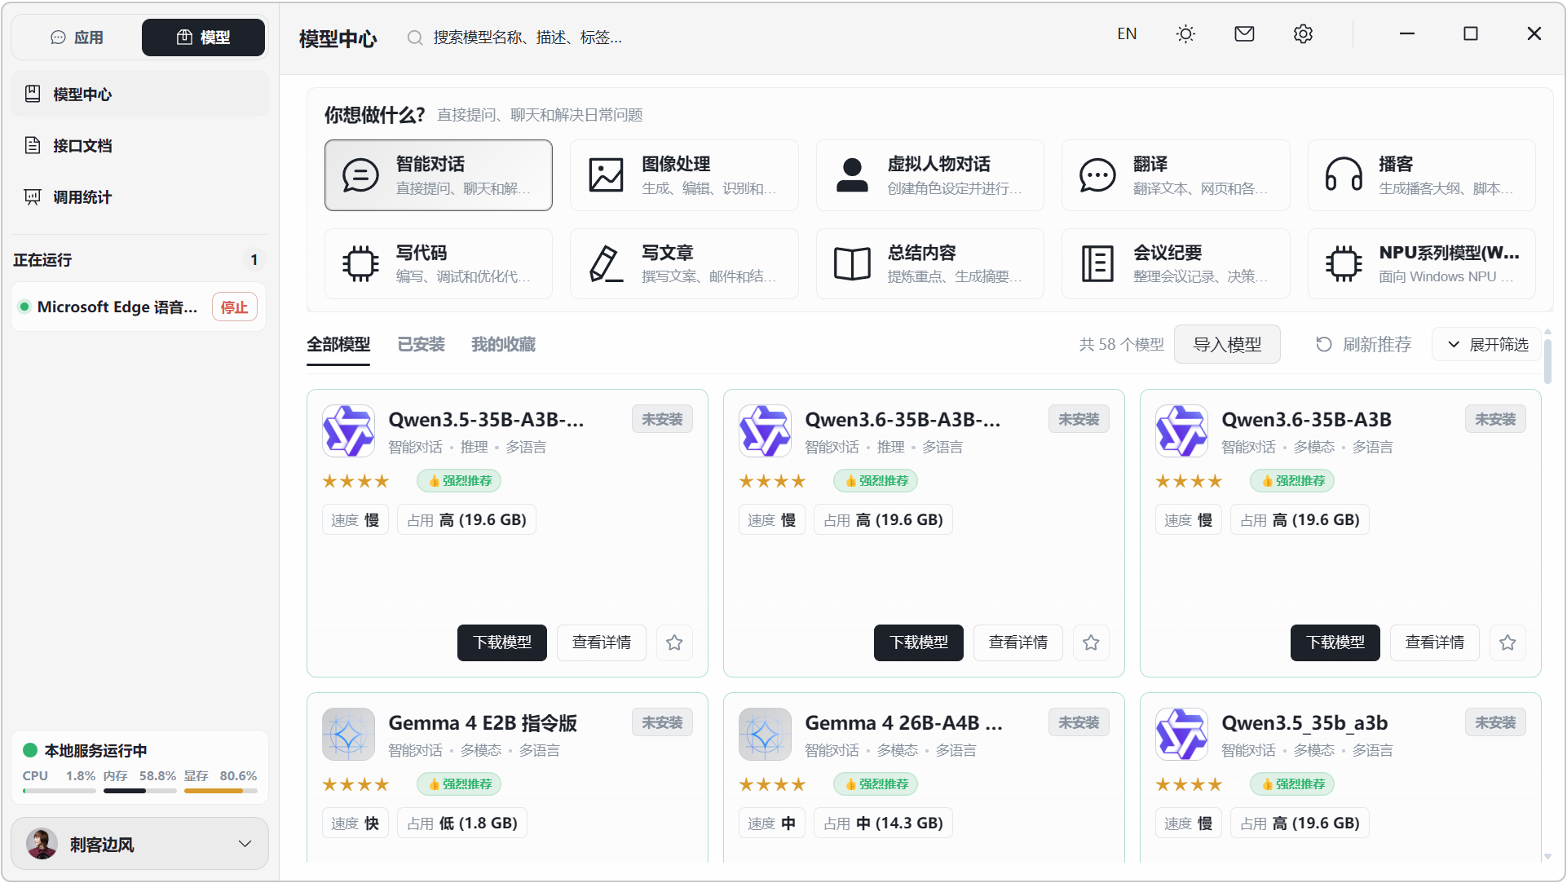Open the mail messages icon
The image size is (1567, 883).
[x=1244, y=34]
